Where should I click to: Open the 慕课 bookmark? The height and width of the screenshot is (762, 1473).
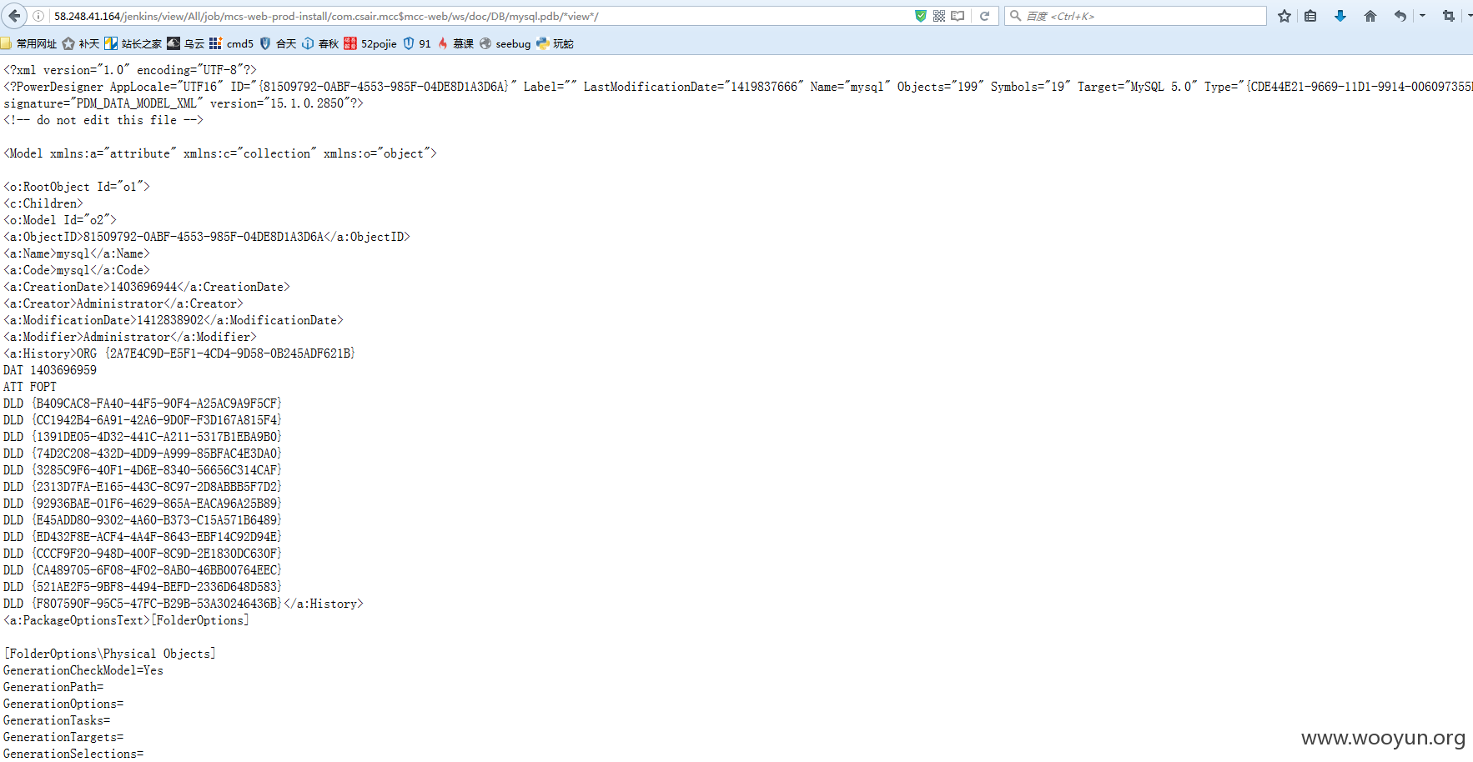(x=455, y=43)
